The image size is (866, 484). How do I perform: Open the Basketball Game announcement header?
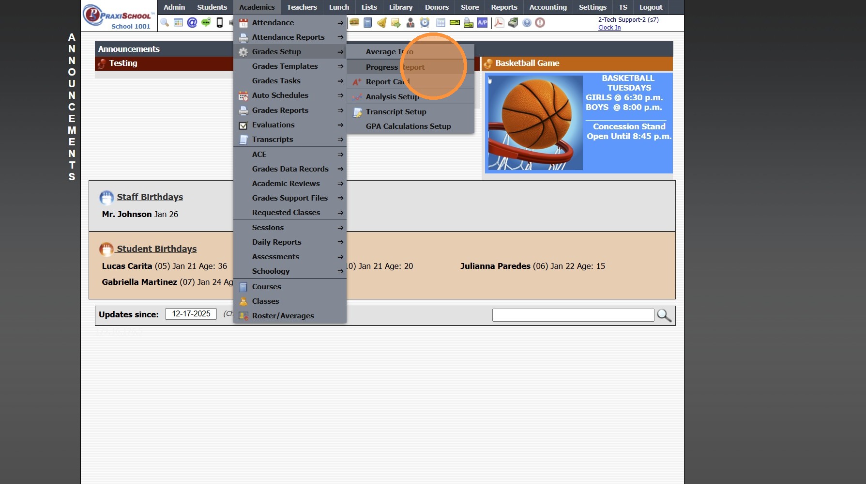(527, 63)
